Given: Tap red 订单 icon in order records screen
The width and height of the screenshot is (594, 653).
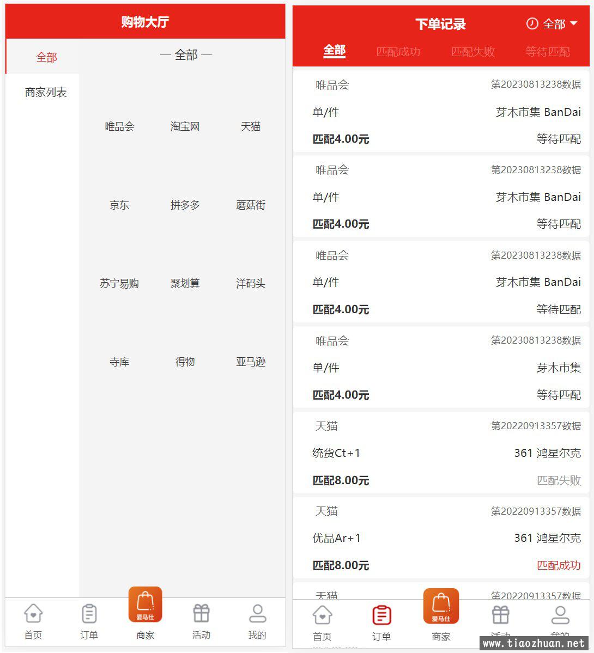Looking at the screenshot, I should 381,615.
